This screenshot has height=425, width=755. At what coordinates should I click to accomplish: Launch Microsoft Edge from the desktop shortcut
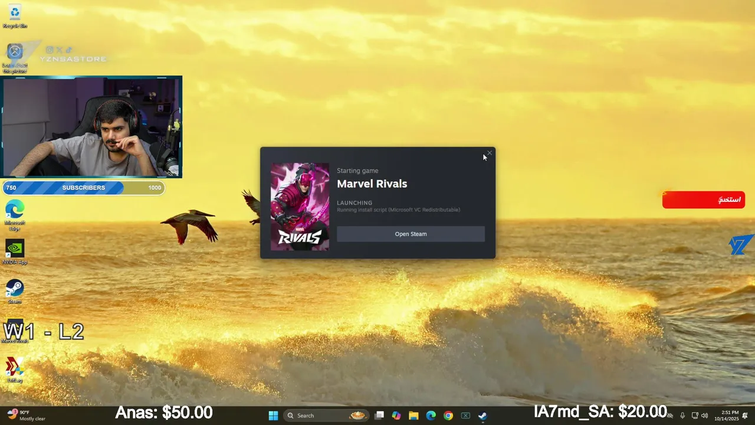coord(15,215)
